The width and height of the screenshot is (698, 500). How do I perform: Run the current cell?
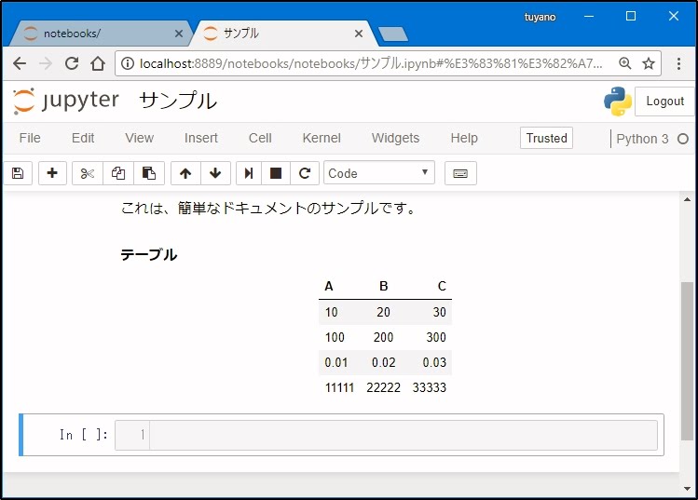[249, 173]
